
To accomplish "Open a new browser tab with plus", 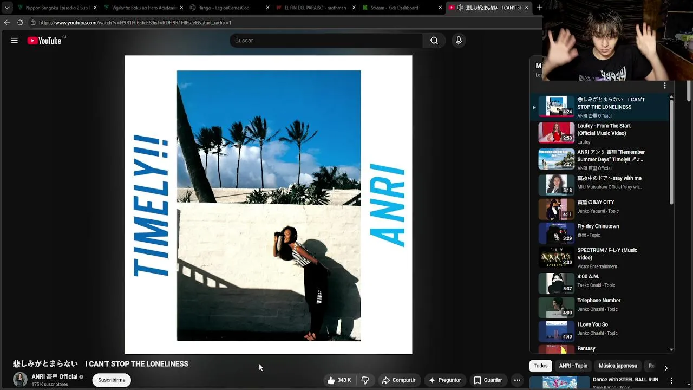I will pyautogui.click(x=539, y=8).
